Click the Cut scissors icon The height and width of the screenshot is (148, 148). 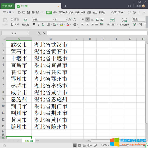[x=12, y=20]
